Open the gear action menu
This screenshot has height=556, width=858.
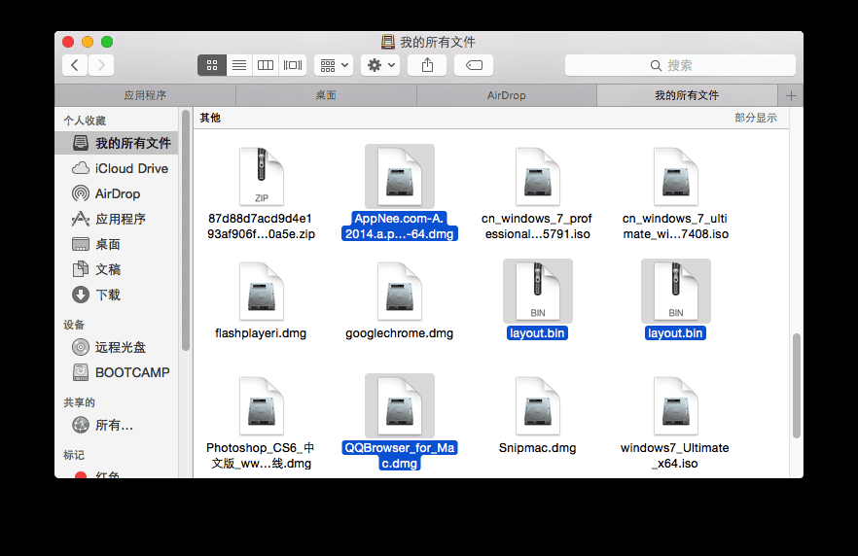[381, 65]
